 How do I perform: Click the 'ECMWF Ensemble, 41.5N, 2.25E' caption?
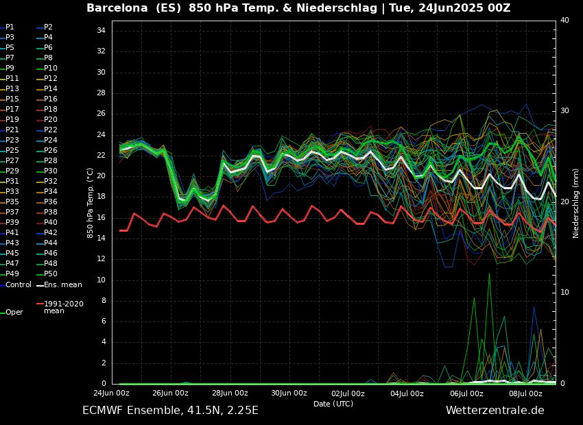tap(170, 411)
